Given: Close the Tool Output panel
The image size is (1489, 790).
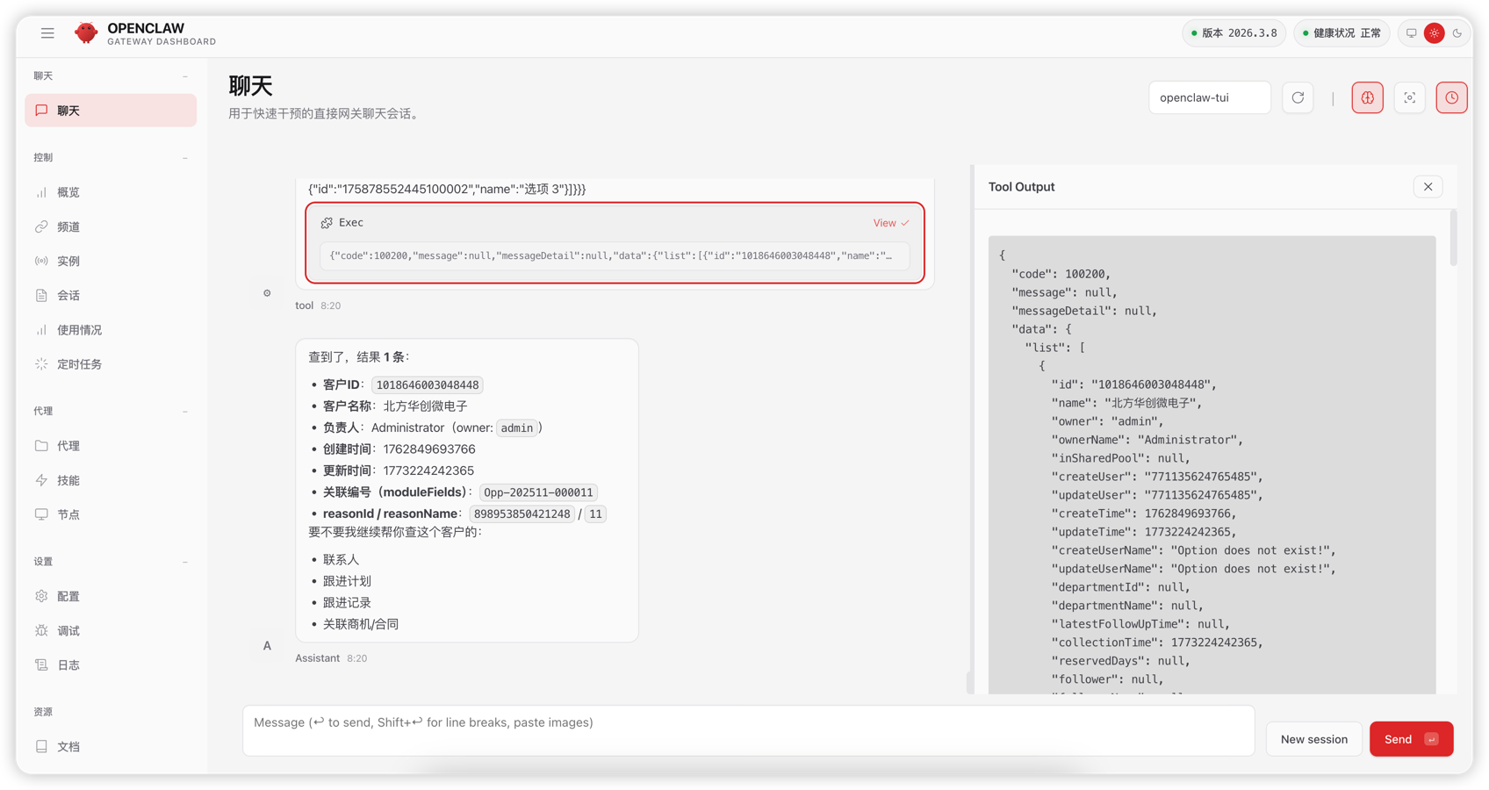Looking at the screenshot, I should tap(1428, 187).
